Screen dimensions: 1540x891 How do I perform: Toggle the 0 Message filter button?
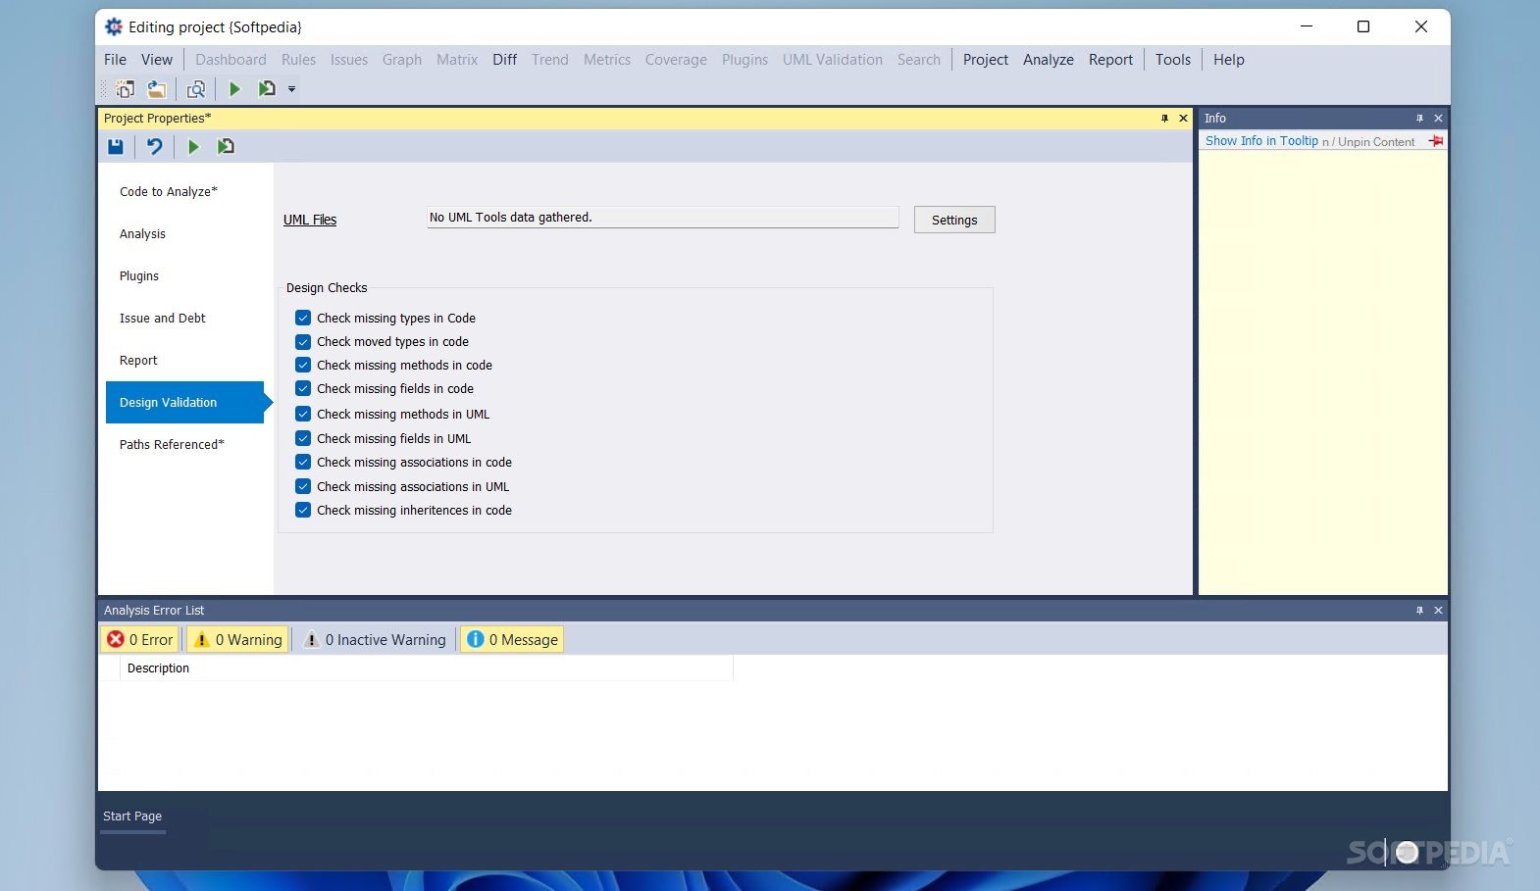pyautogui.click(x=512, y=639)
